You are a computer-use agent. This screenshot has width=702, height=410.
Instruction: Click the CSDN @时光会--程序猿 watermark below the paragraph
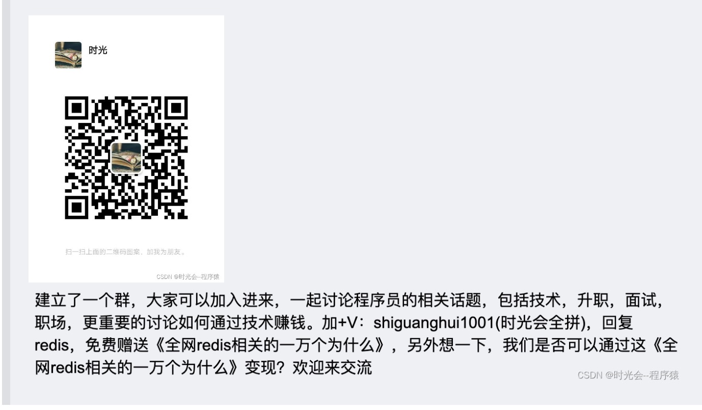tap(628, 375)
